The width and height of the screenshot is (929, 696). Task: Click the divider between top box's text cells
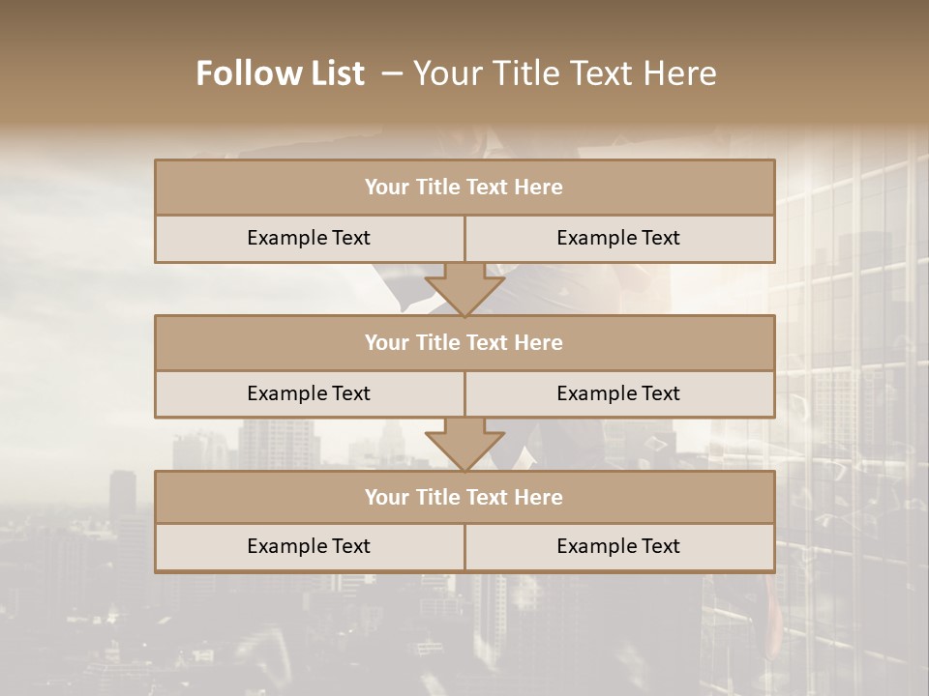pos(464,238)
